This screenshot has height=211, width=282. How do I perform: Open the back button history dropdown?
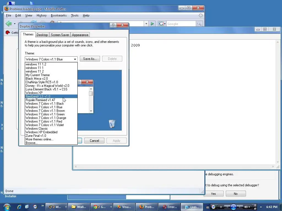[15, 24]
